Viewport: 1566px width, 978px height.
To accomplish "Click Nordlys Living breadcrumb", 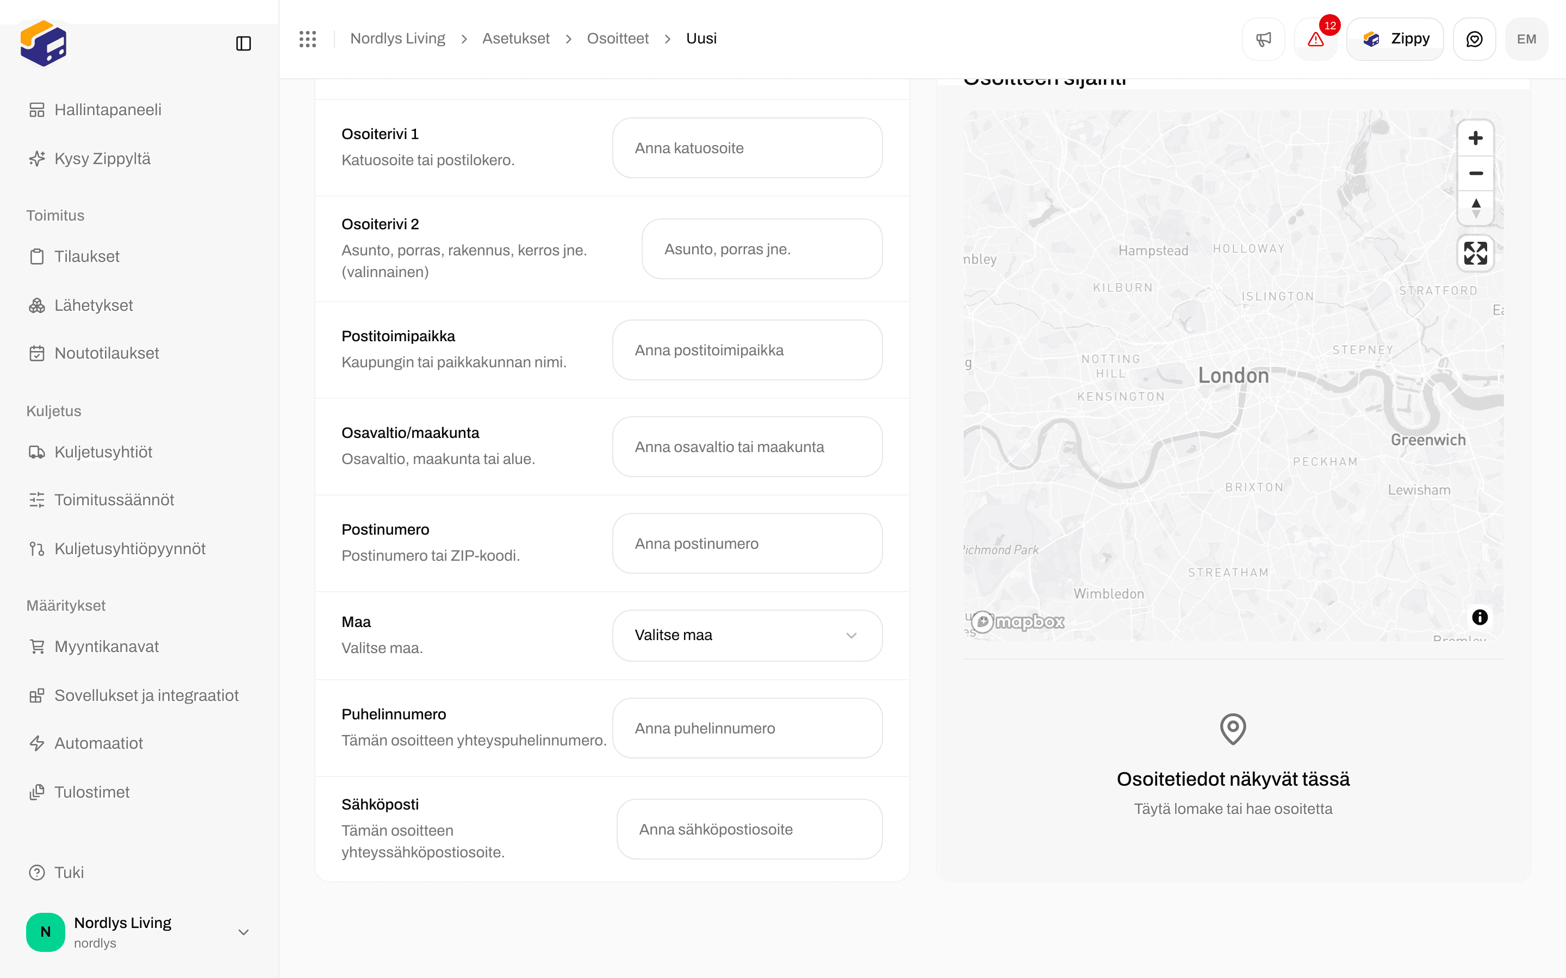I will point(397,39).
